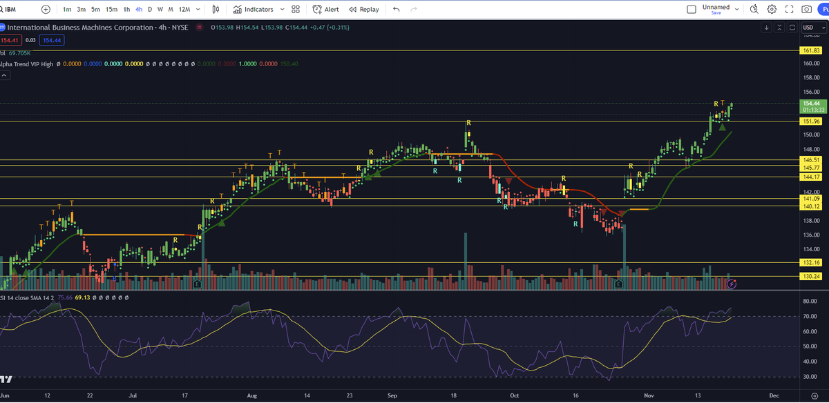Click the Vol 69.705K legend
Image resolution: width=829 pixels, height=403 pixels.
16,52
